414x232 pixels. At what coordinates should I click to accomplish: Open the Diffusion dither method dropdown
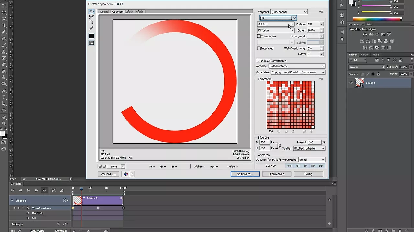(293, 30)
